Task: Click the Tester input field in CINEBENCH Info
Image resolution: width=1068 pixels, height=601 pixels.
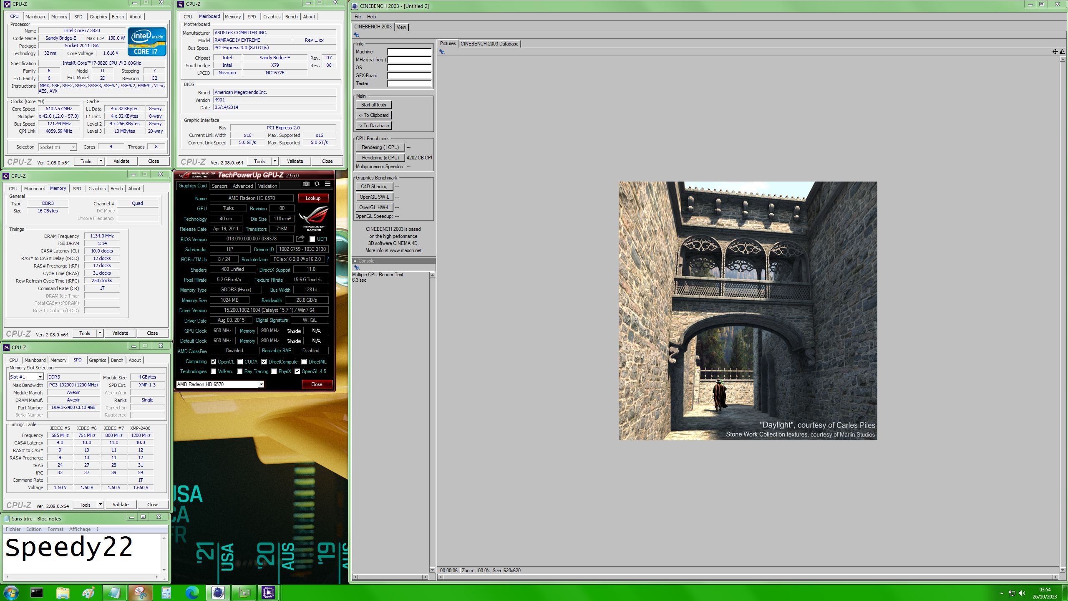Action: tap(409, 83)
